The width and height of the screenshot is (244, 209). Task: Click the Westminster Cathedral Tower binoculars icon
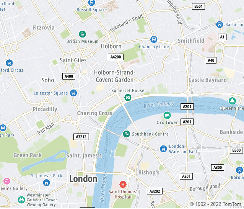coord(21,200)
